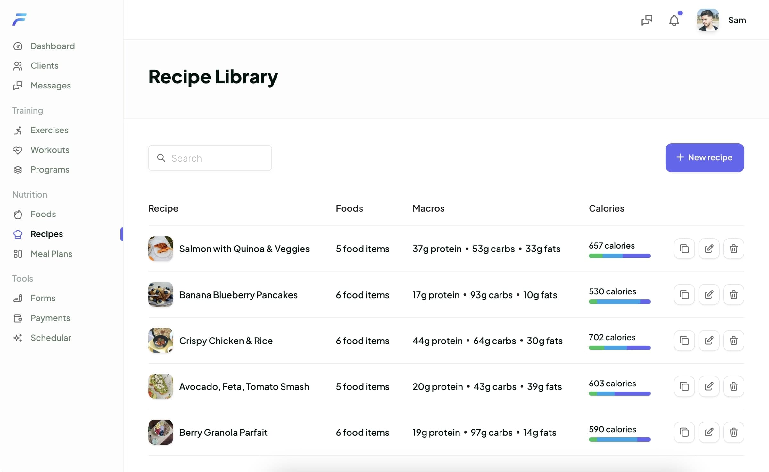769x472 pixels.
Task: Click the notification bell icon
Action: pos(674,20)
